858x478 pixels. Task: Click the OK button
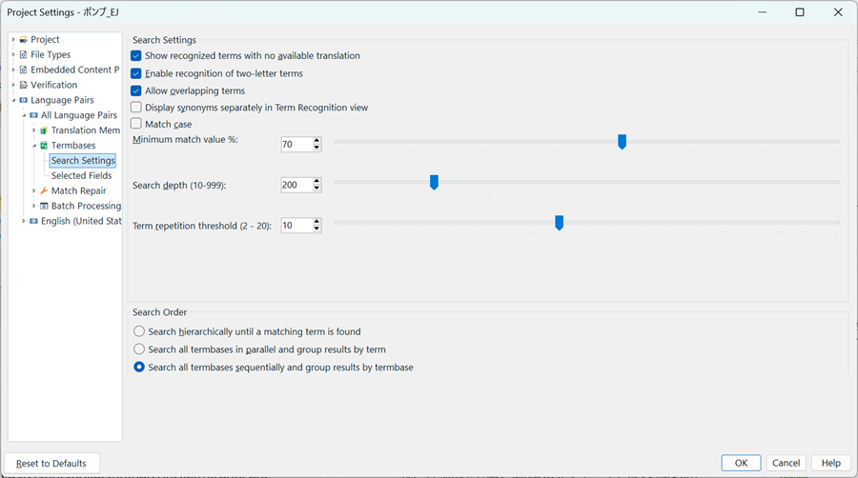coord(741,463)
